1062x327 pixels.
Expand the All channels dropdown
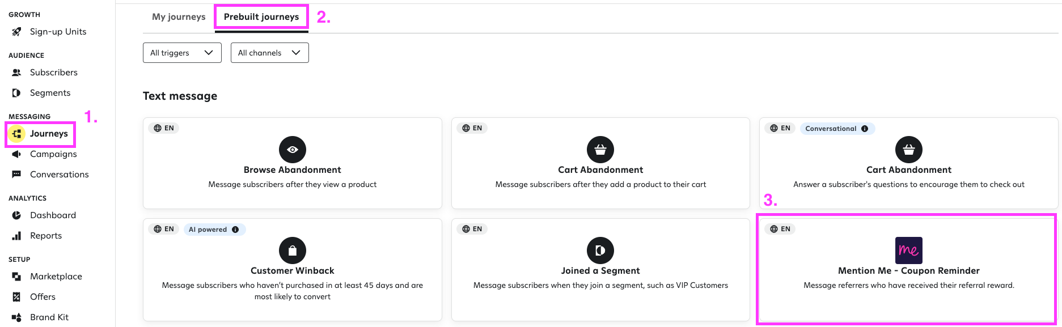point(270,53)
